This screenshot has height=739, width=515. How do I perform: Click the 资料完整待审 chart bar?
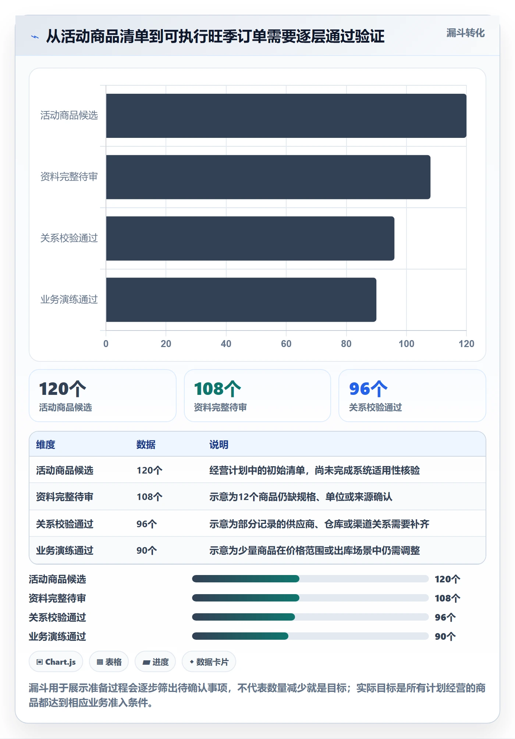click(x=268, y=177)
